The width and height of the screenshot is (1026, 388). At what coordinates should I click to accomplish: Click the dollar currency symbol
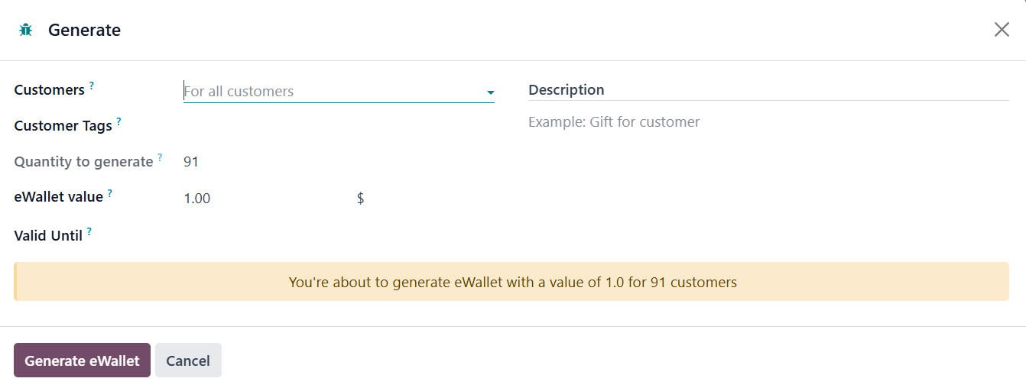[360, 199]
